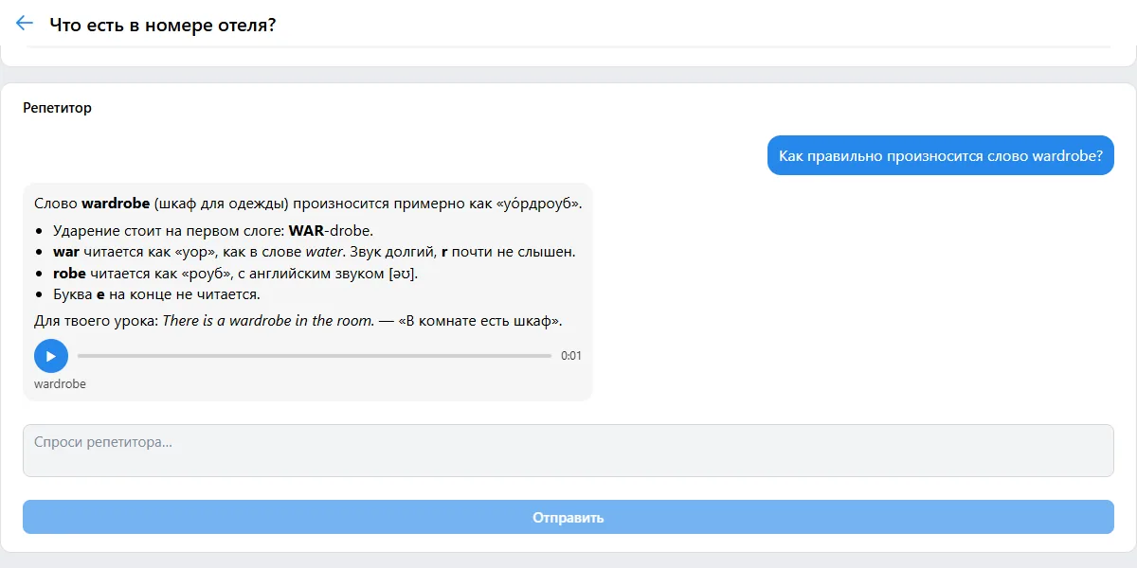
Task: Click the line 'Ударение стоит на первом слоге'
Action: pyautogui.click(x=213, y=230)
